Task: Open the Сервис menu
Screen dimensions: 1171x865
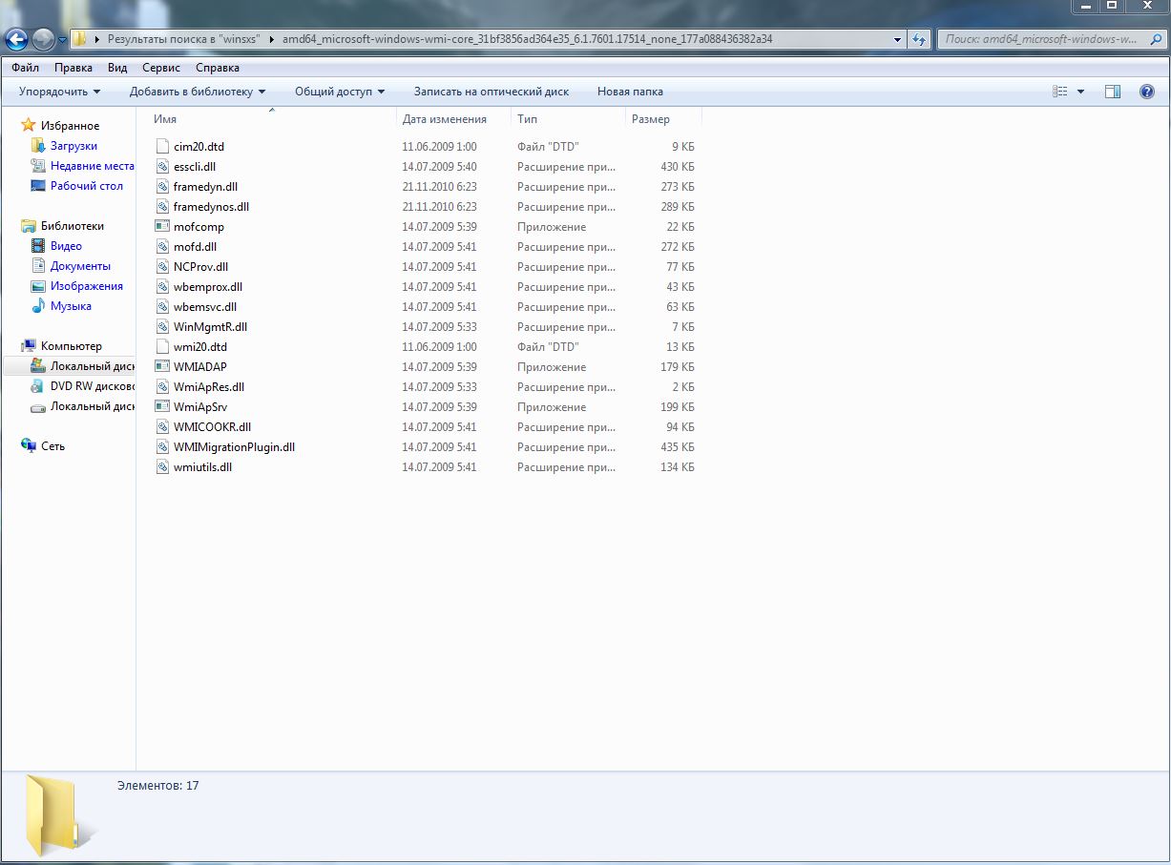Action: (x=161, y=68)
